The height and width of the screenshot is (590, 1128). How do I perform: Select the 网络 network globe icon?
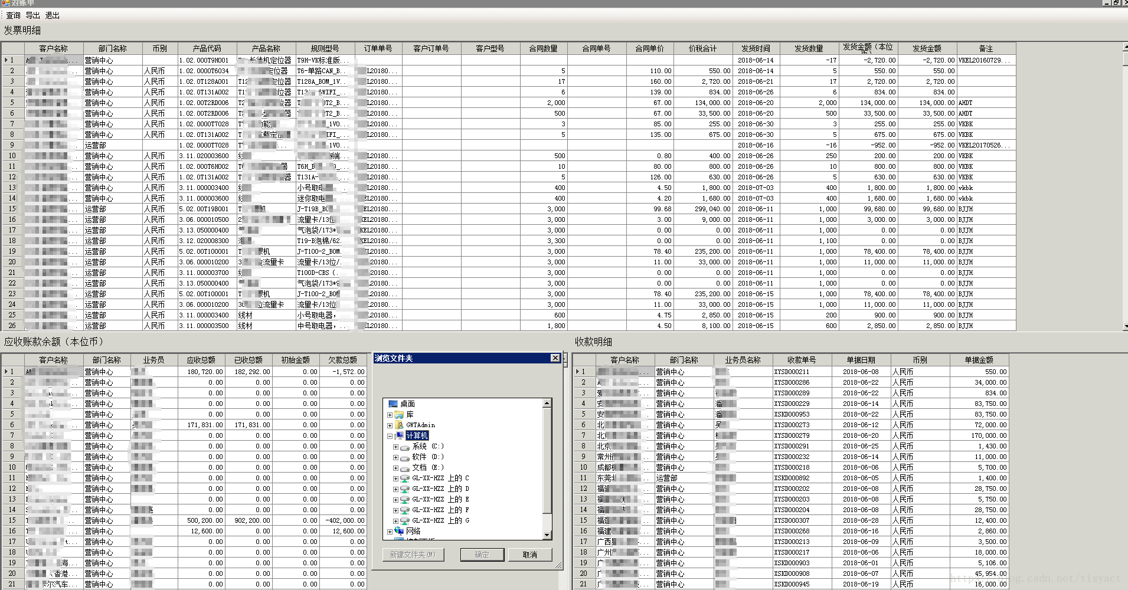coord(400,532)
